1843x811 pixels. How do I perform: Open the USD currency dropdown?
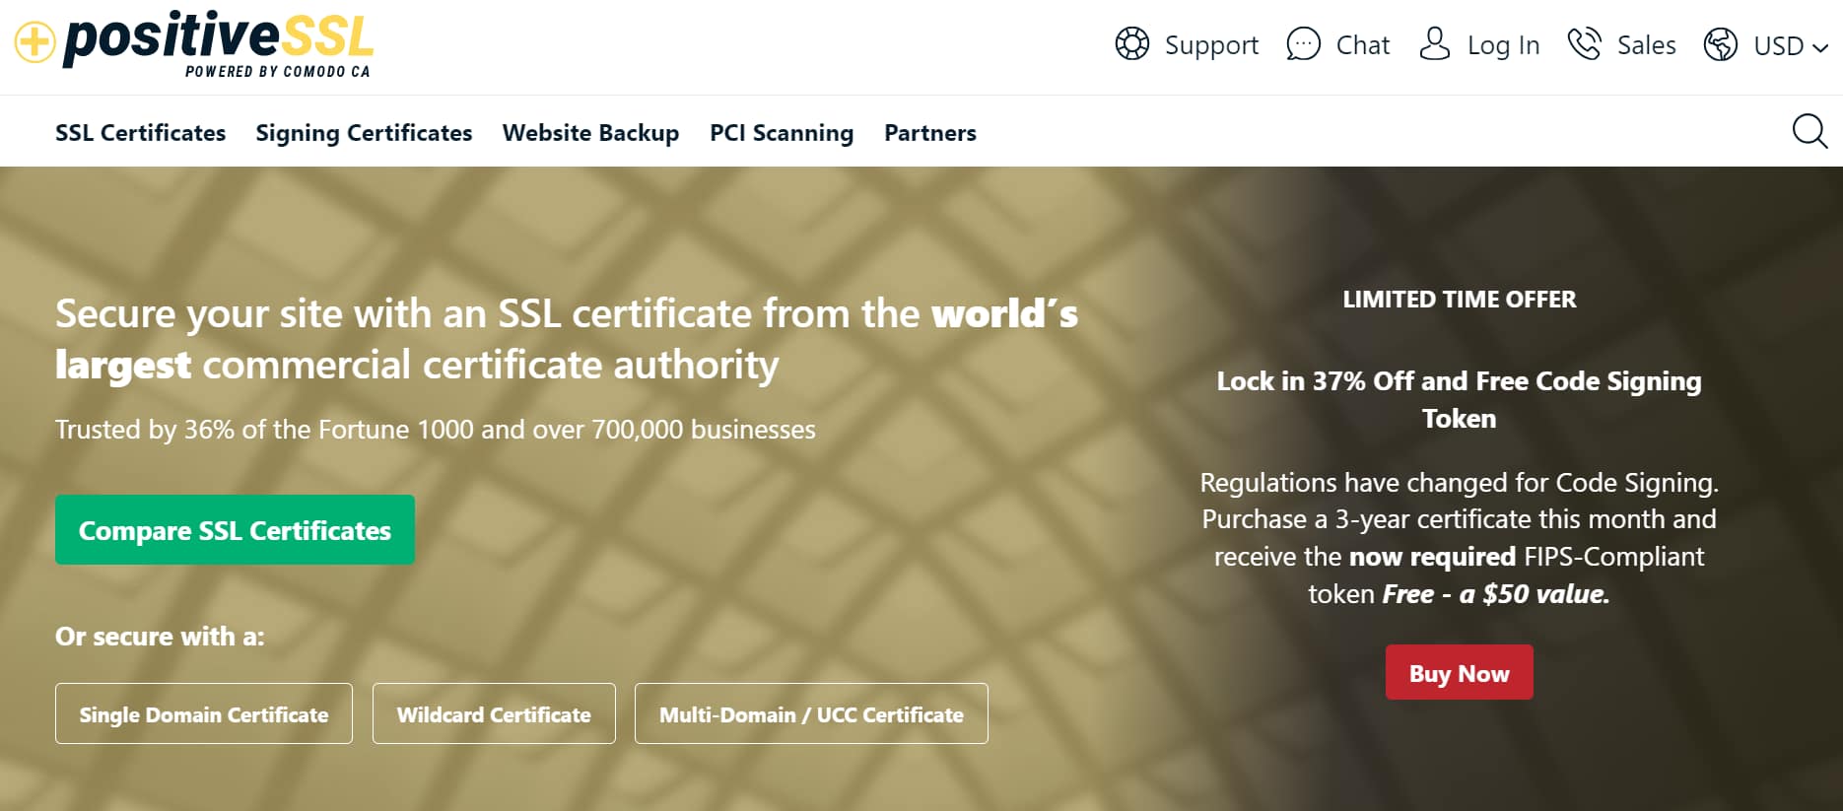pyautogui.click(x=1780, y=45)
